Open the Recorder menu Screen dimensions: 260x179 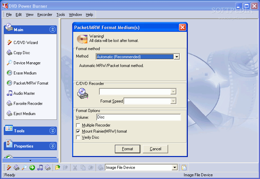(45, 15)
